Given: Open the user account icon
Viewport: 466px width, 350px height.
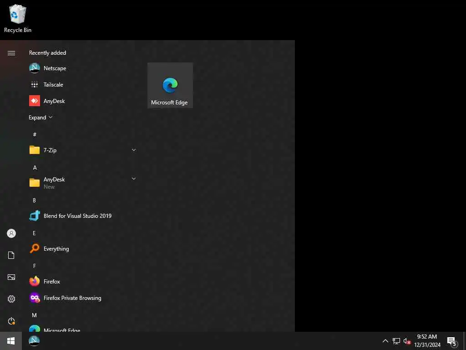Looking at the screenshot, I should tap(11, 233).
